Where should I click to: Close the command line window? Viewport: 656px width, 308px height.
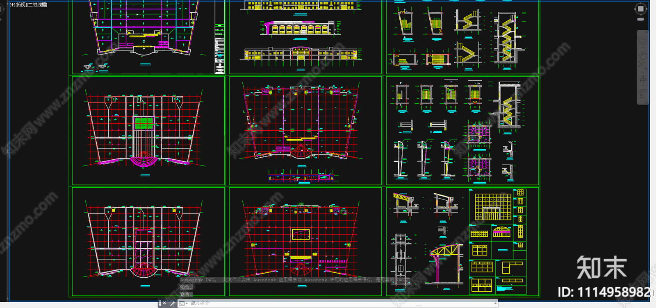point(164,303)
